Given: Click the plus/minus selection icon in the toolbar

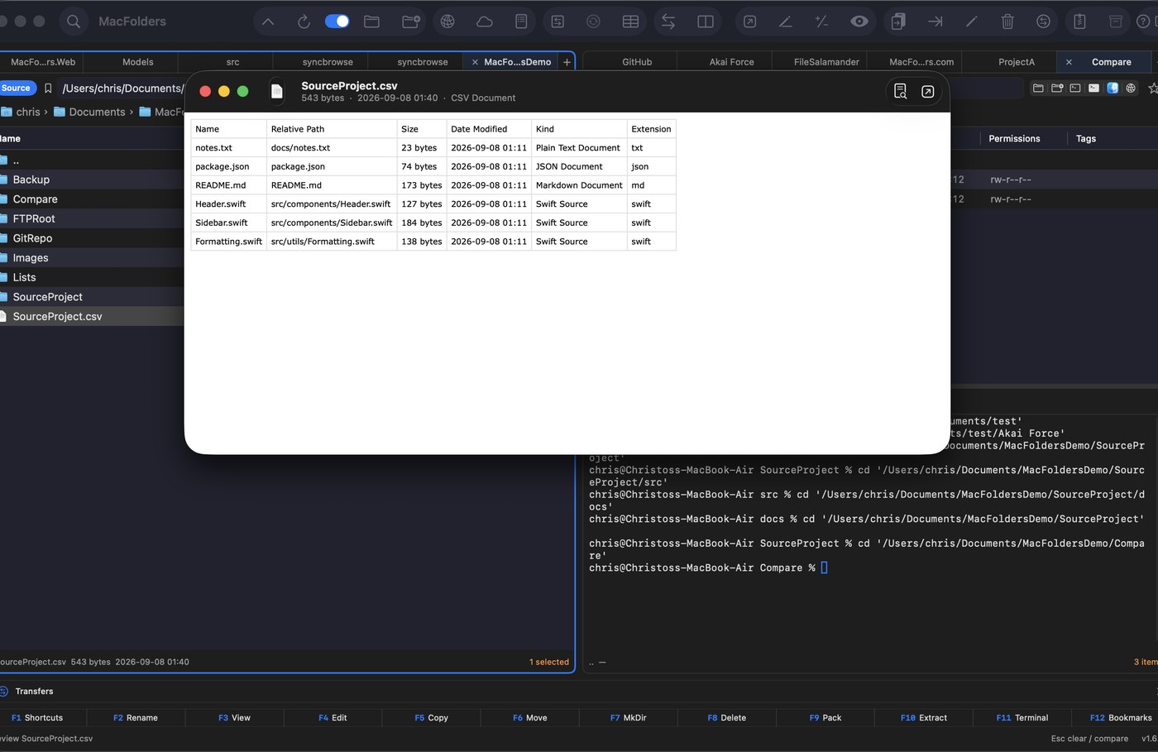Looking at the screenshot, I should click(x=821, y=22).
